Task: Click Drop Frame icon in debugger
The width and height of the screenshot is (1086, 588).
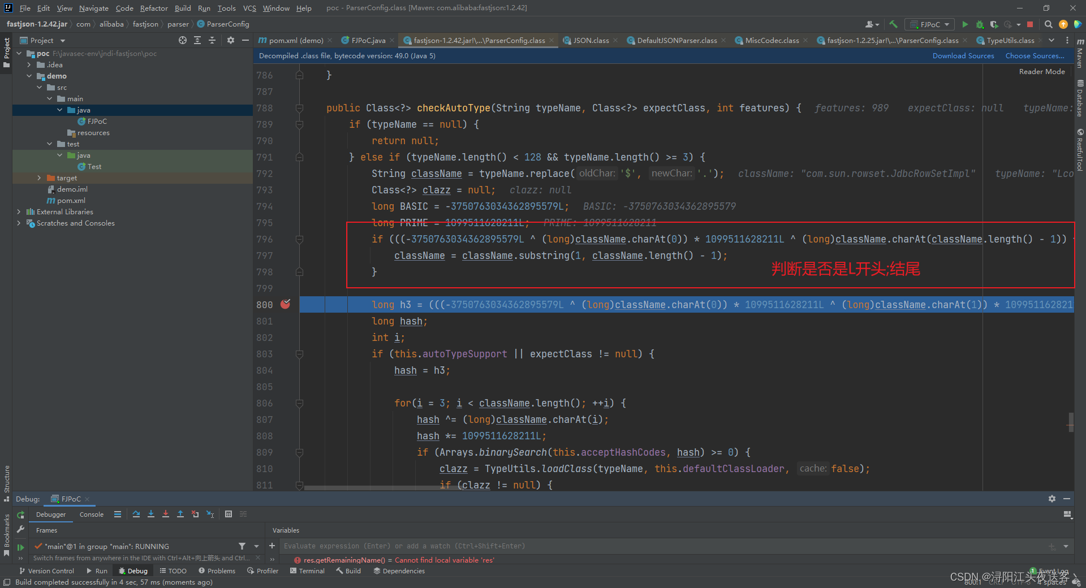Action: pos(195,514)
